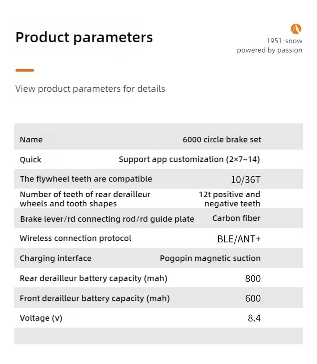
Task: Click the voltage value 8.4
Action: (254, 318)
